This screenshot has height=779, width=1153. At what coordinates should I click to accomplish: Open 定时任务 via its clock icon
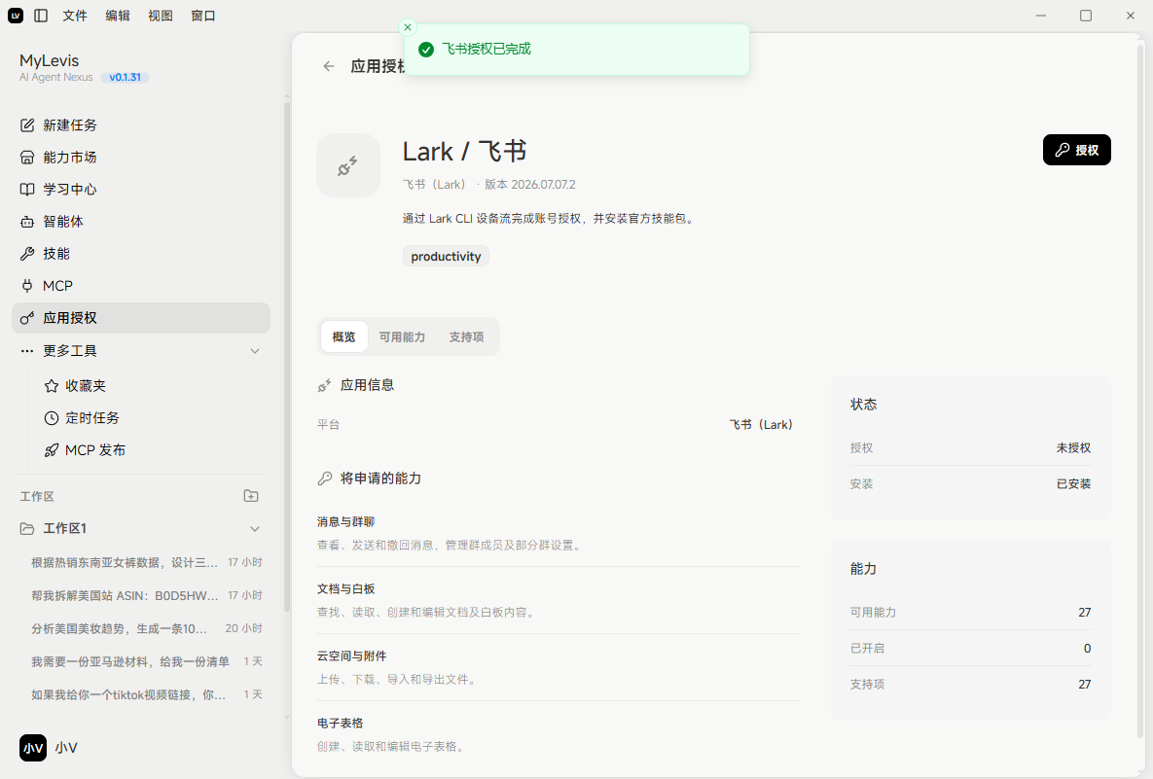point(52,418)
